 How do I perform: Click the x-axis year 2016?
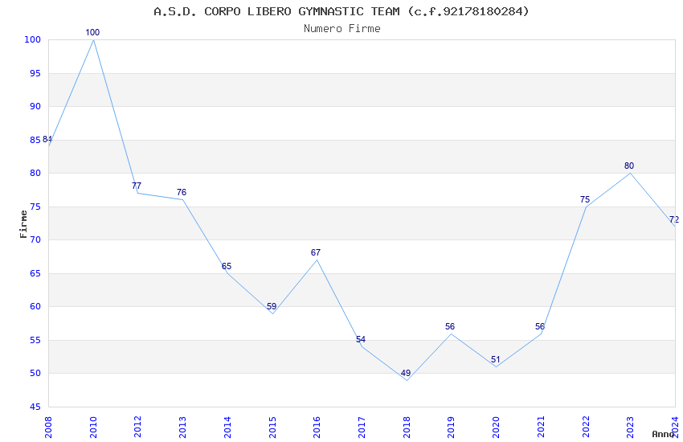317,427
